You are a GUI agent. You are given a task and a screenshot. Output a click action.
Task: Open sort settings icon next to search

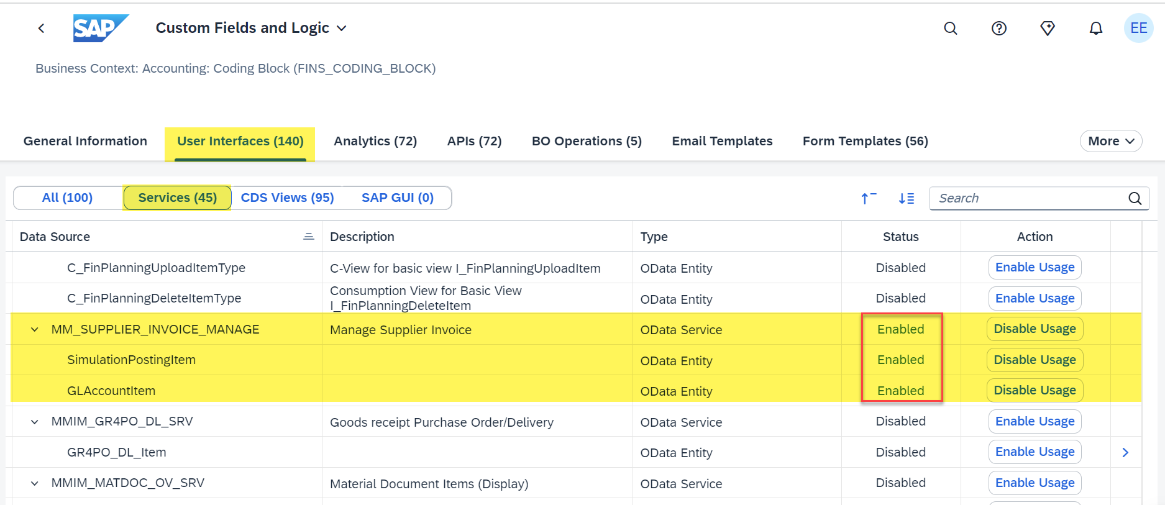[x=907, y=198]
